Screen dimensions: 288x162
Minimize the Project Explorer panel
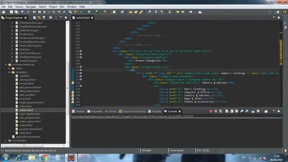pyautogui.click(x=61, y=17)
